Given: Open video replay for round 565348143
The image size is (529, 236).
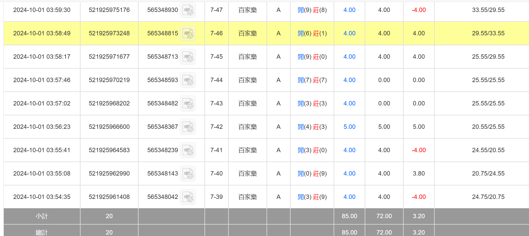Looking at the screenshot, I should click(x=187, y=174).
